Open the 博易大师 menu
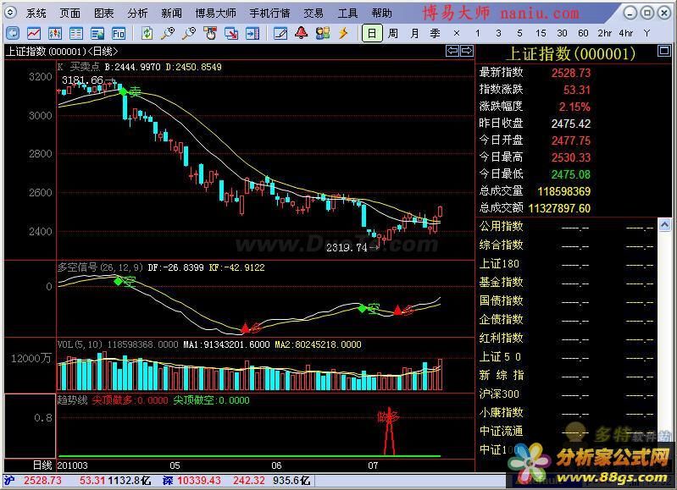Image resolution: width=677 pixels, height=490 pixels. point(215,14)
